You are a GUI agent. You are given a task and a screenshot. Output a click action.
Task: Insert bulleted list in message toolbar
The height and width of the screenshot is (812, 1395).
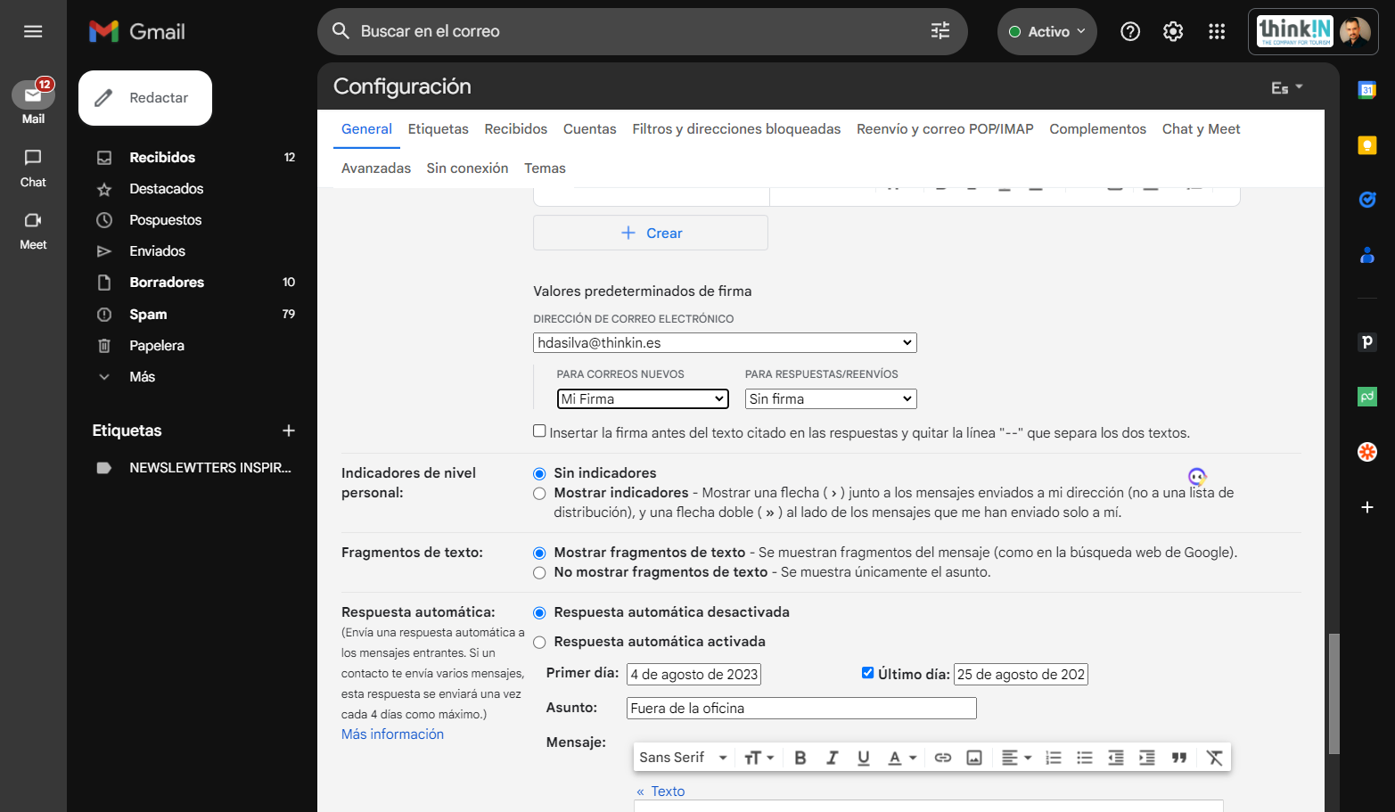(x=1085, y=758)
